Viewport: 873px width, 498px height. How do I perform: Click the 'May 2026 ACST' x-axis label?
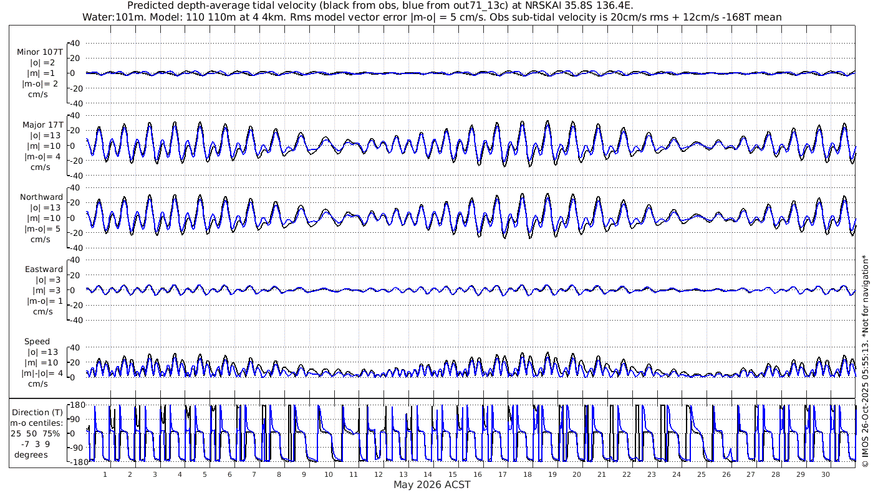coord(432,484)
